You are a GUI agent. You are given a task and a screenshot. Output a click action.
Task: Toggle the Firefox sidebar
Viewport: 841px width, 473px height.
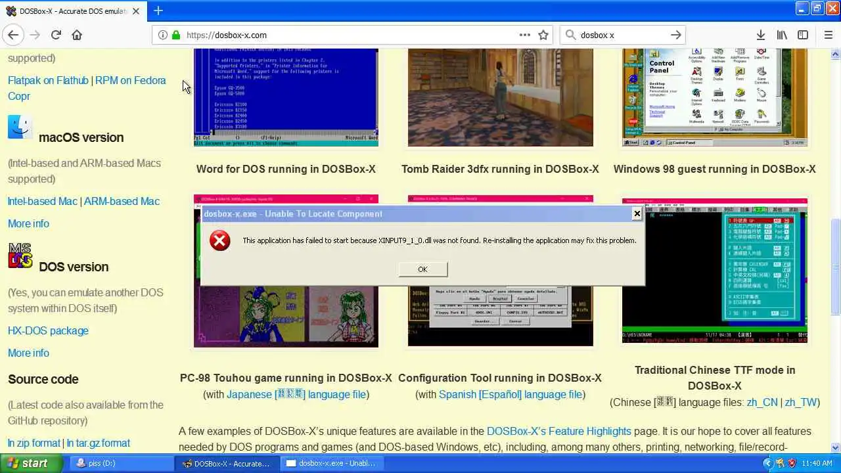(803, 35)
